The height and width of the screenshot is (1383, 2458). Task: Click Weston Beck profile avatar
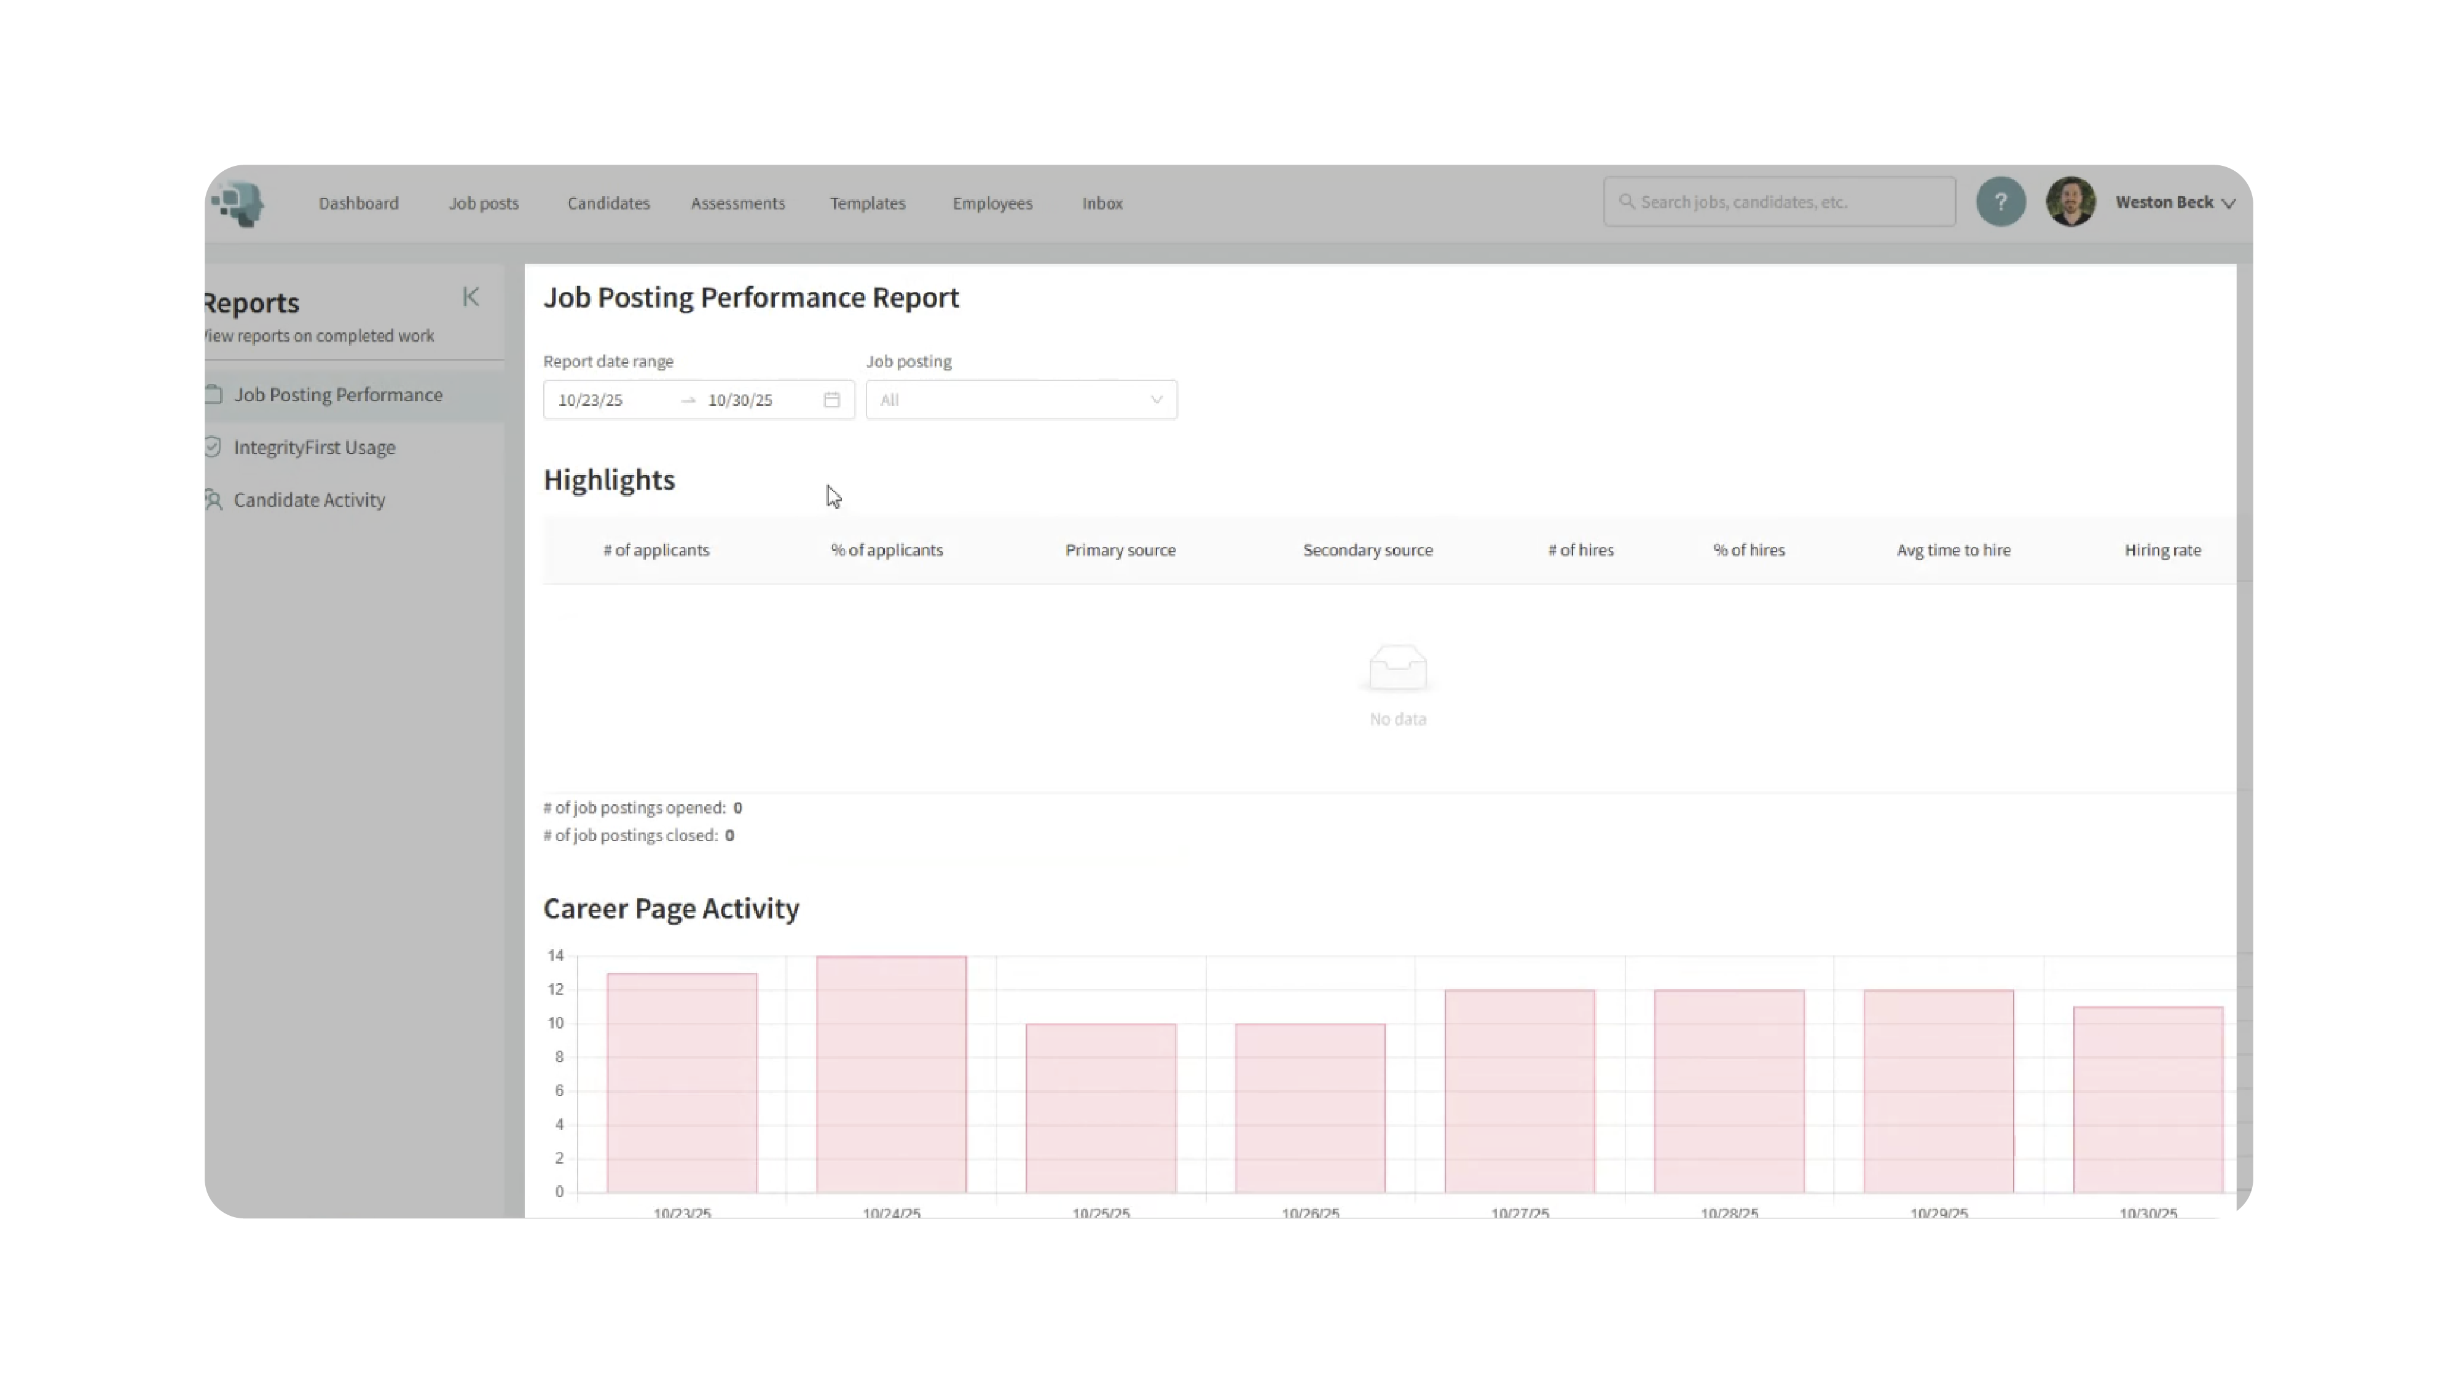click(2070, 202)
